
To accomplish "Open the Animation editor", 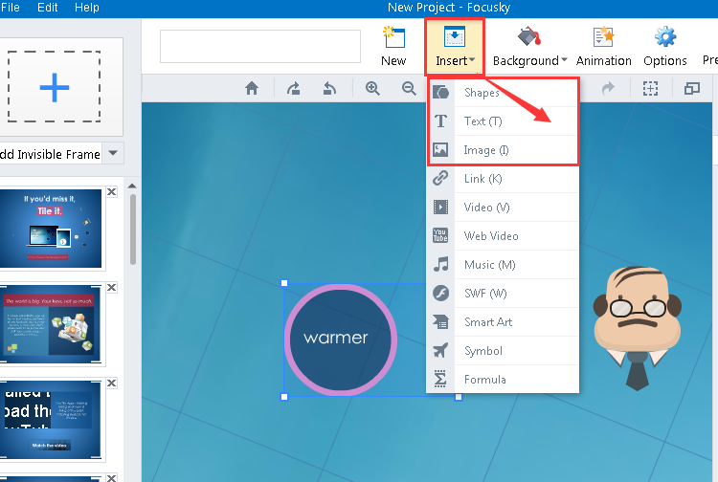I will [603, 47].
